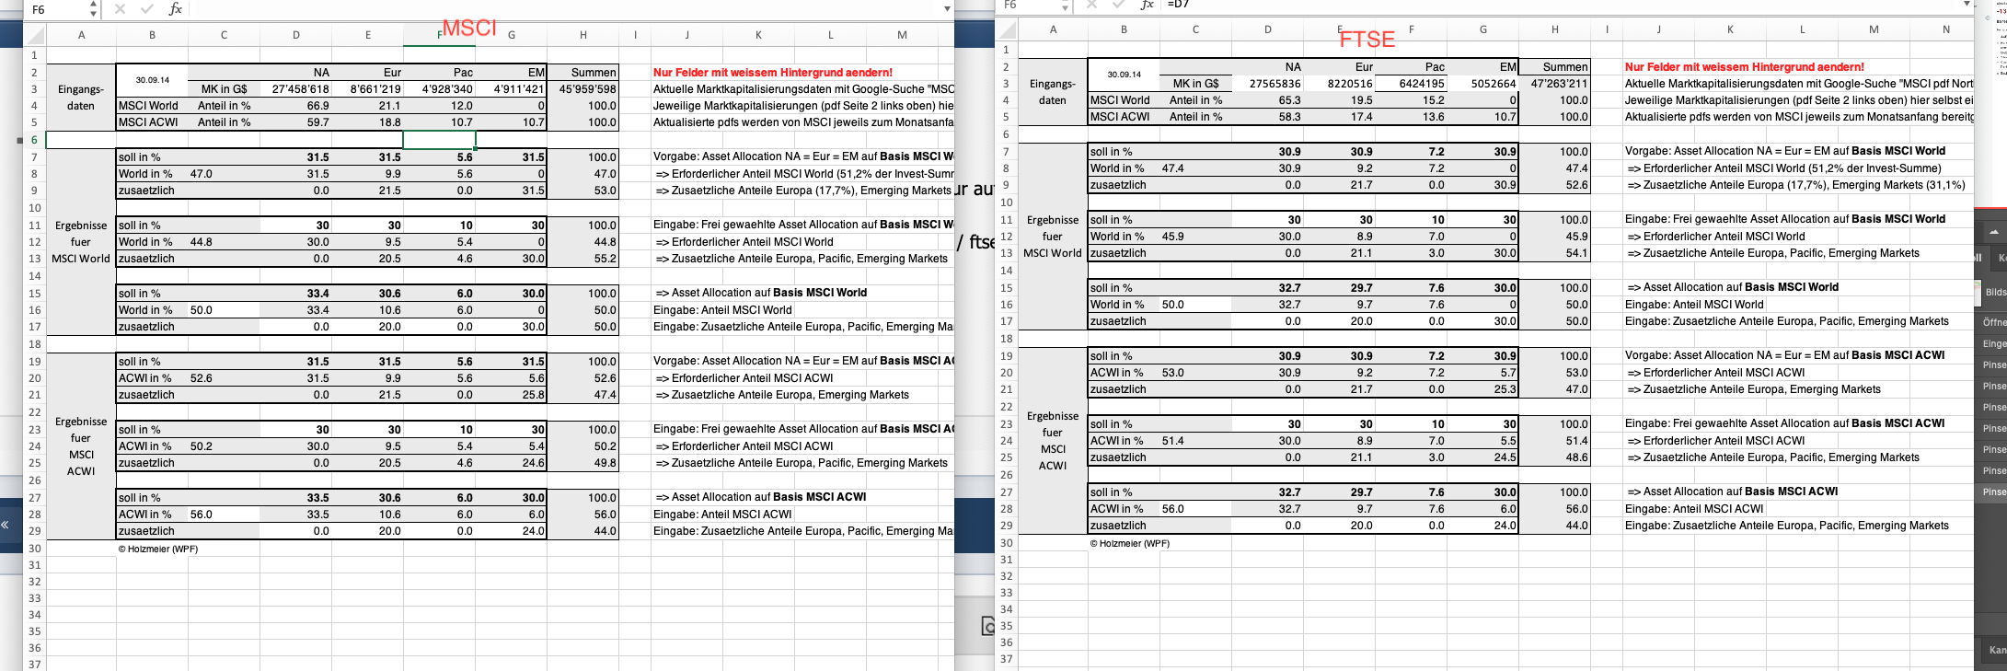Open the name box stepper arrows in MSCI window

coord(93,9)
